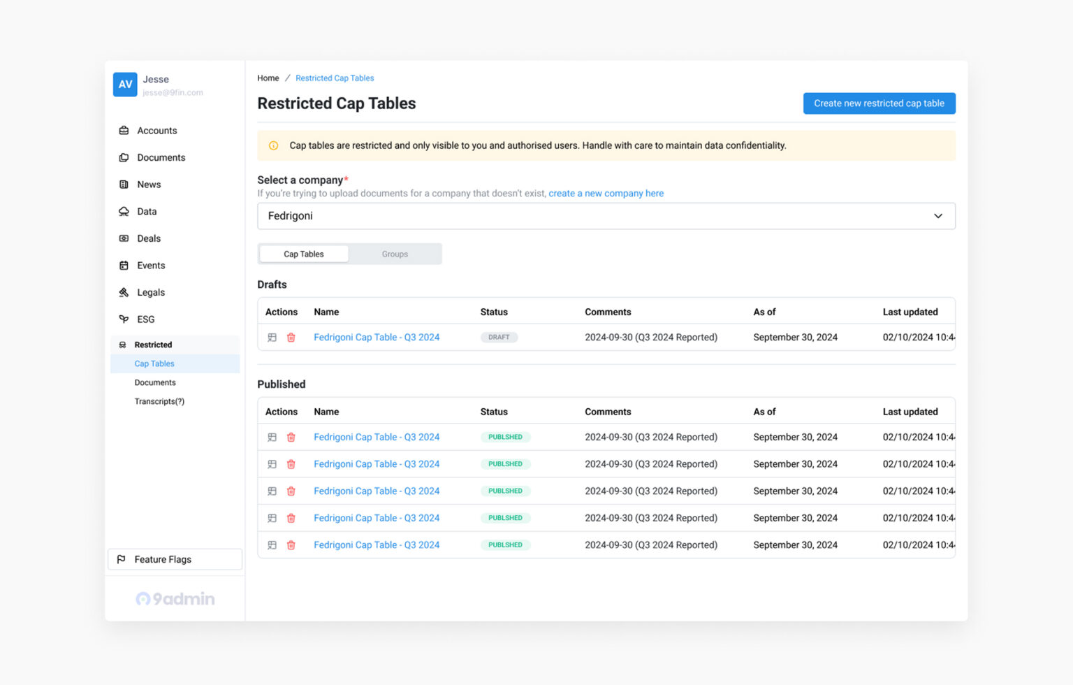This screenshot has width=1073, height=685.
Task: Click the Comments header in Published table
Action: tap(608, 412)
